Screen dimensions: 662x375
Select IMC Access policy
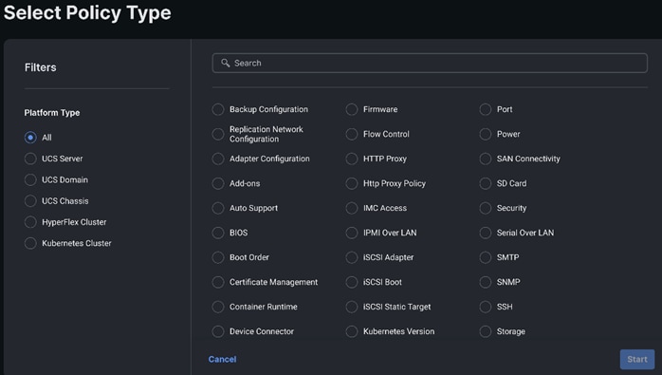click(352, 208)
